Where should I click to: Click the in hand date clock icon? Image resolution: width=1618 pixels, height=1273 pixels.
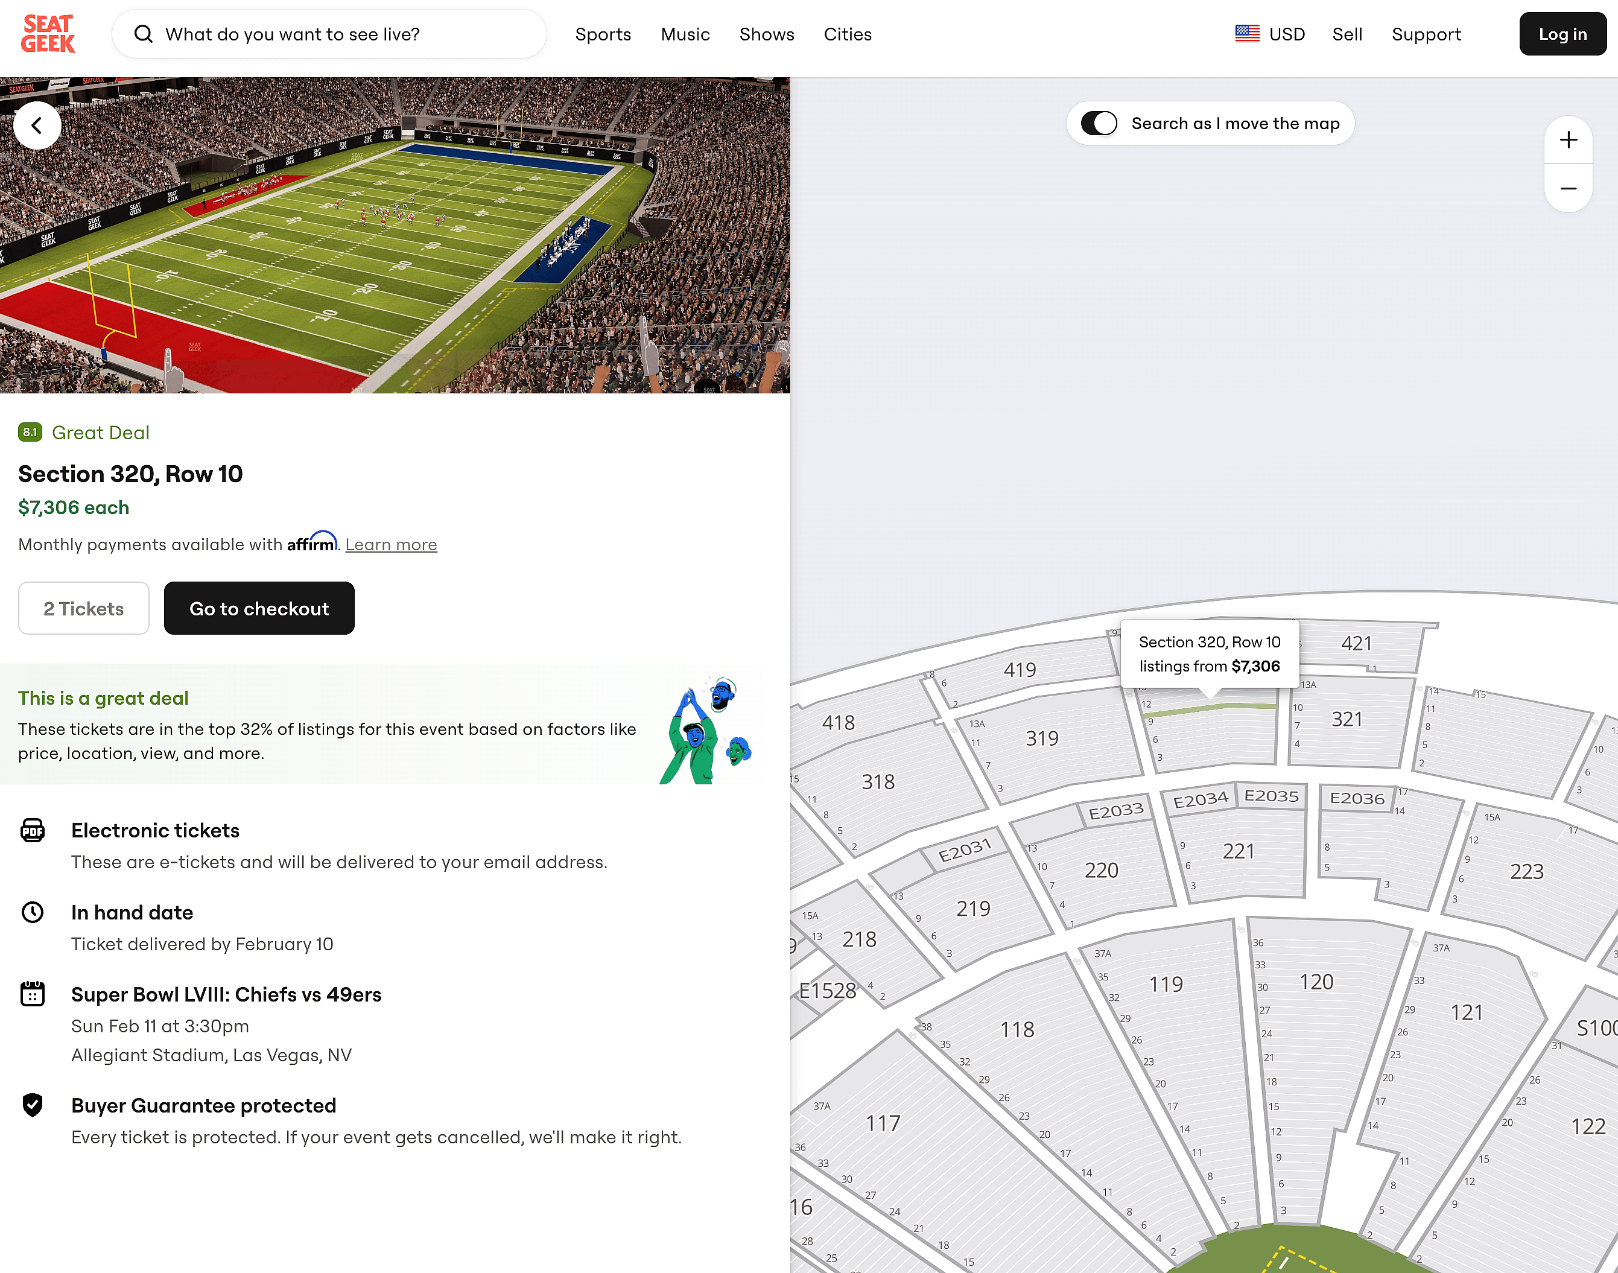[33, 912]
